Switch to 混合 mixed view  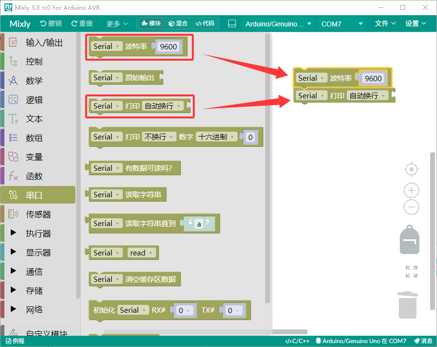tap(178, 23)
